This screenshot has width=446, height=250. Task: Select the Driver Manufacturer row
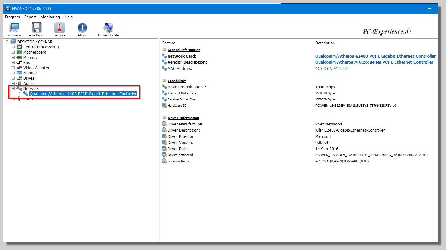click(299, 124)
